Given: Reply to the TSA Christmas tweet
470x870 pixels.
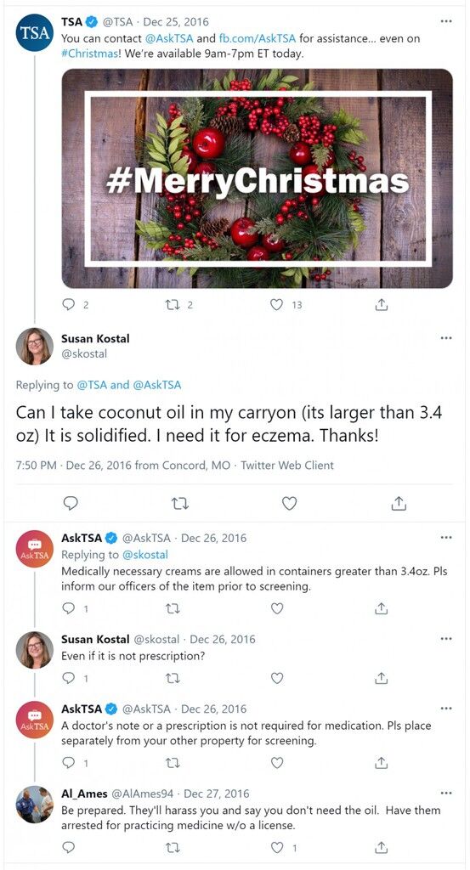Looking at the screenshot, I should 70,305.
